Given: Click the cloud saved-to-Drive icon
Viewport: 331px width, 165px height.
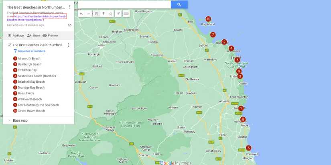Looking at the screenshot, I should (69, 25).
